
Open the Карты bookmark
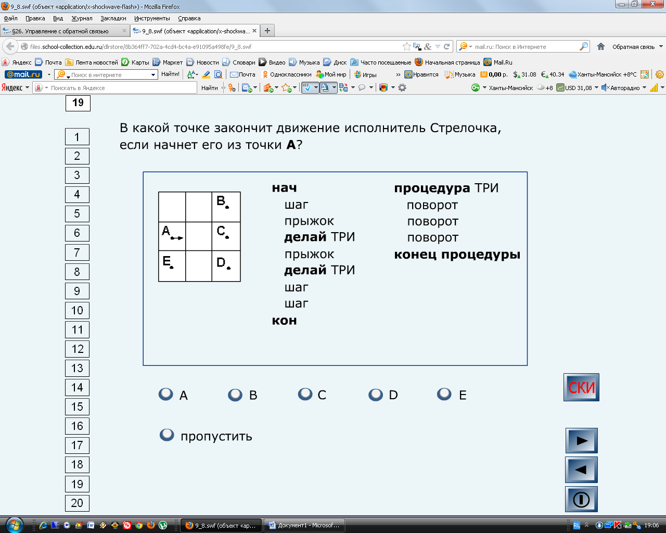[135, 62]
